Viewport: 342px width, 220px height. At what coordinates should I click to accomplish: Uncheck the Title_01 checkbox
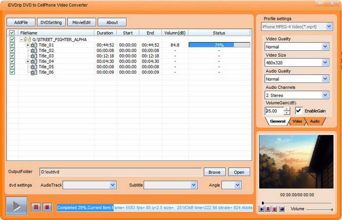tap(12, 45)
